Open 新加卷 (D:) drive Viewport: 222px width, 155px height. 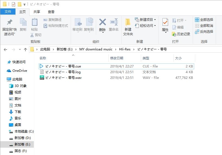click(20, 138)
